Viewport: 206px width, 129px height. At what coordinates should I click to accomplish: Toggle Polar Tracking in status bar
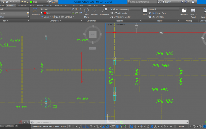(91, 126)
